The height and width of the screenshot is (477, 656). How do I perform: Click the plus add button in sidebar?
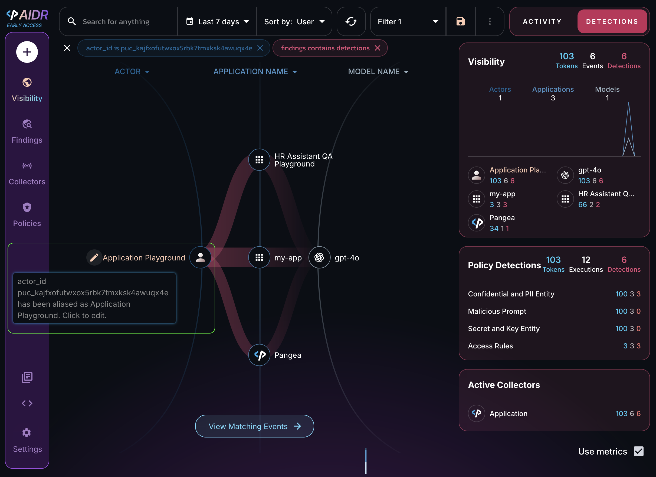[x=27, y=52]
